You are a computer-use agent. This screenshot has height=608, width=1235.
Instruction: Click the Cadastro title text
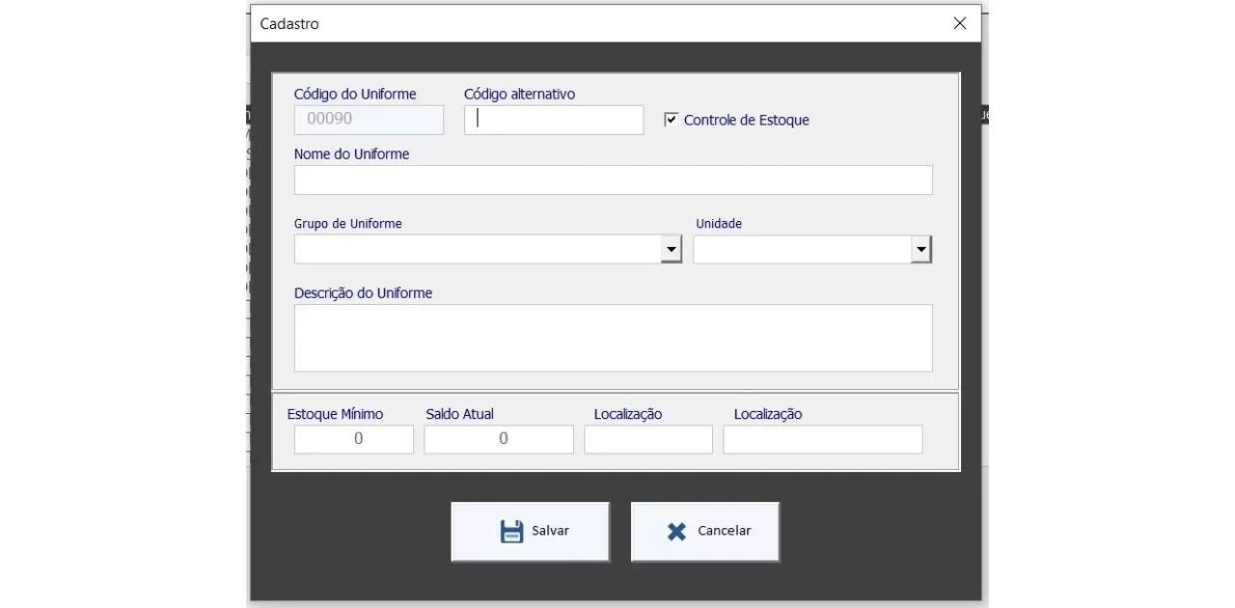(x=289, y=23)
